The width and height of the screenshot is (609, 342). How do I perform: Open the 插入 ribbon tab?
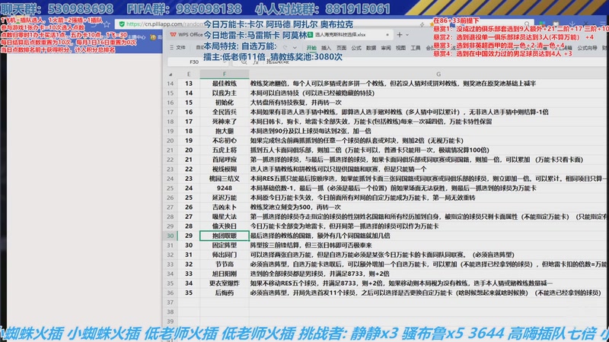pos(327,48)
